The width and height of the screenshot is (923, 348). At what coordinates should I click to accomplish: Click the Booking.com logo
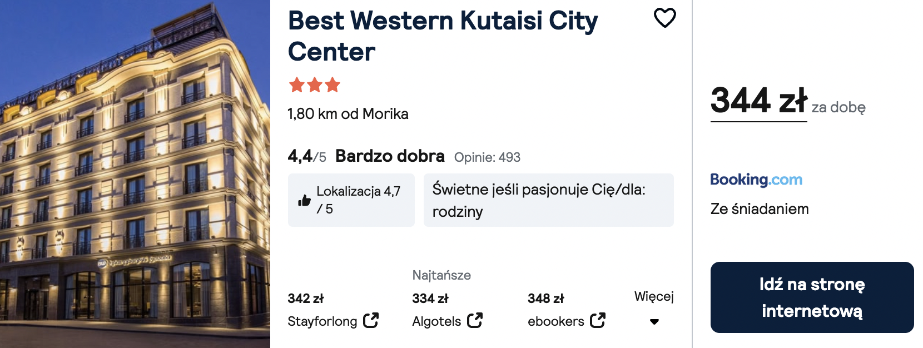pos(756,180)
